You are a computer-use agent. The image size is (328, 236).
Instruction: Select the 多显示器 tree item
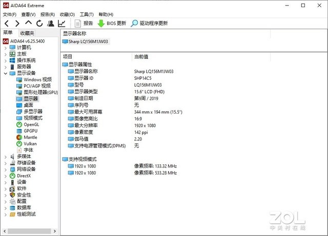click(x=30, y=112)
